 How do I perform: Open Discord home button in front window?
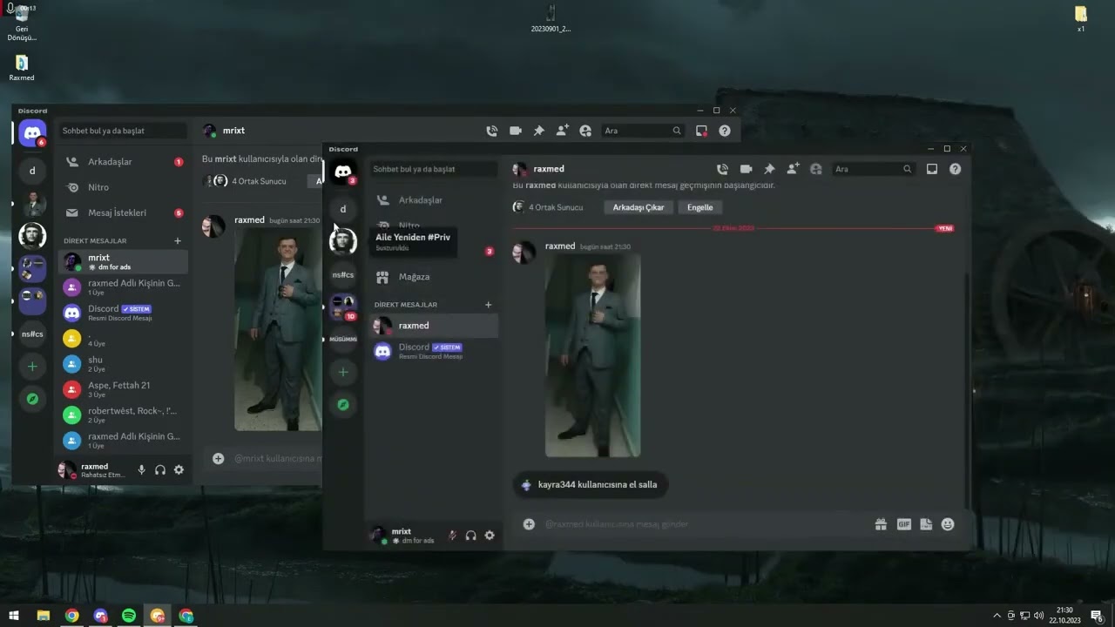click(x=343, y=172)
